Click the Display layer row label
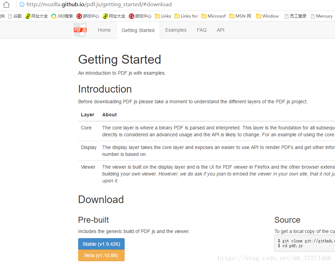Screen dimensions: 335x265 89,148
